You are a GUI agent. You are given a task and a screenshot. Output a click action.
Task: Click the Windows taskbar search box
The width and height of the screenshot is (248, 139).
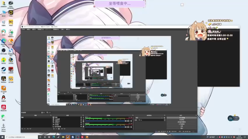21,137
